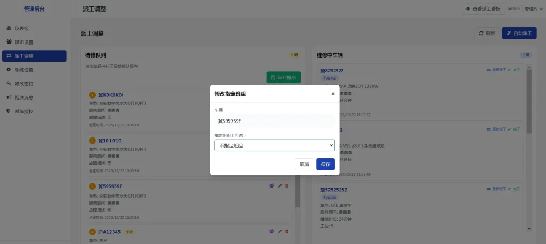Click the blue 保存 button
Image resolution: width=546 pixels, height=244 pixels.
click(x=325, y=164)
